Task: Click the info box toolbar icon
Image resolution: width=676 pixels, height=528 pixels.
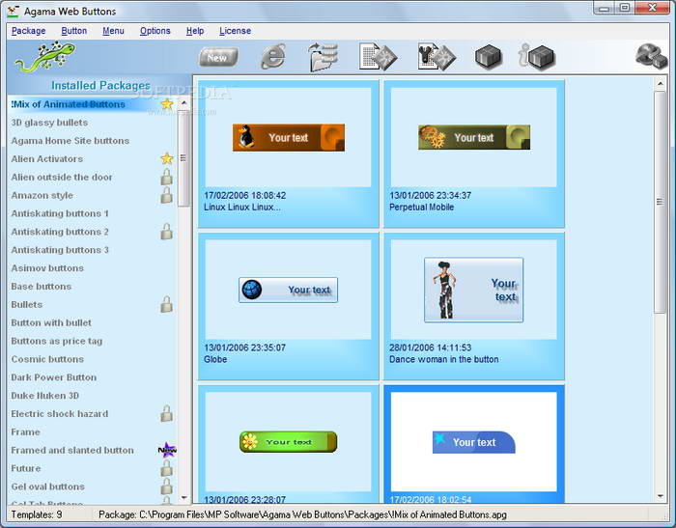Action: [x=536, y=56]
